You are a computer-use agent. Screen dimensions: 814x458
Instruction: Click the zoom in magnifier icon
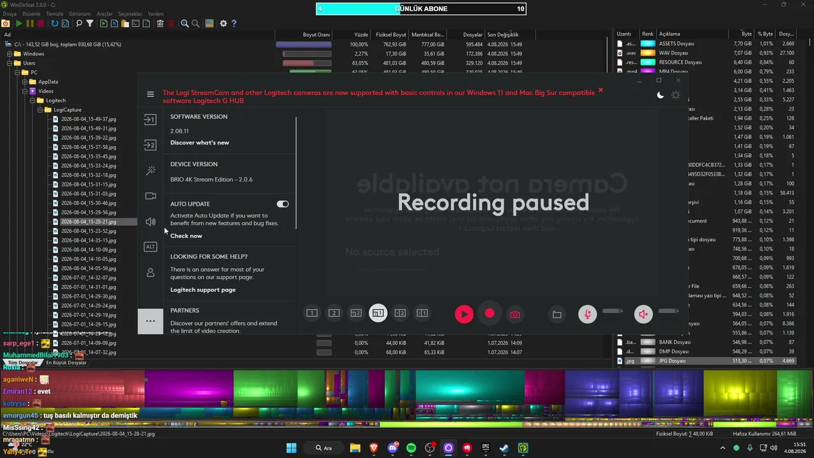(184, 24)
